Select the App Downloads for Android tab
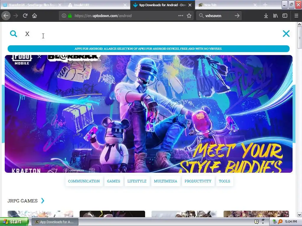 tap(163, 5)
